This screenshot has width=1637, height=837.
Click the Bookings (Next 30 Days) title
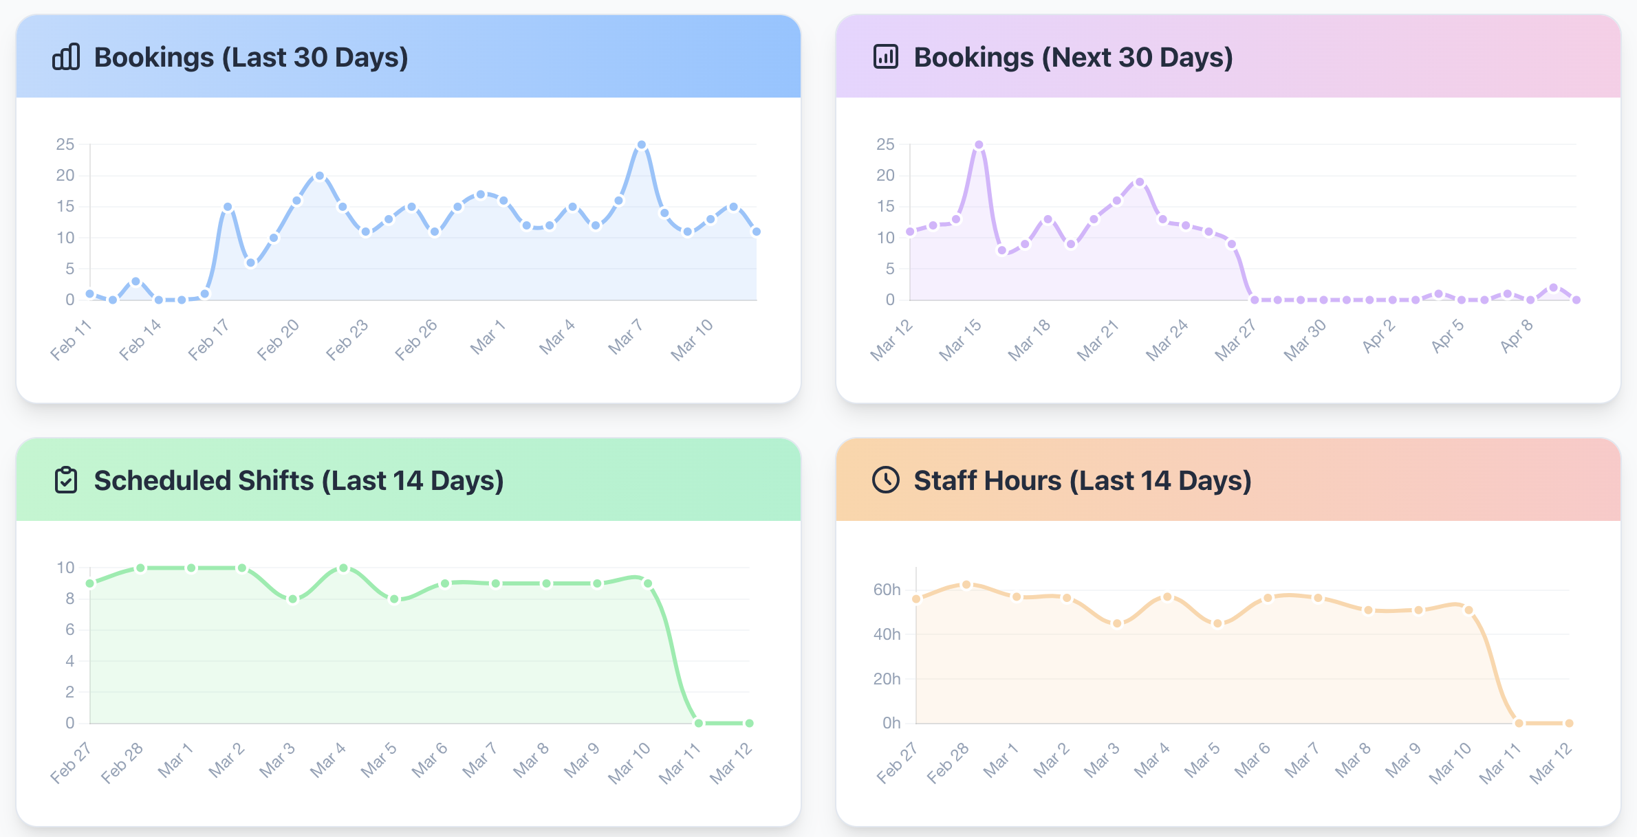point(1073,57)
